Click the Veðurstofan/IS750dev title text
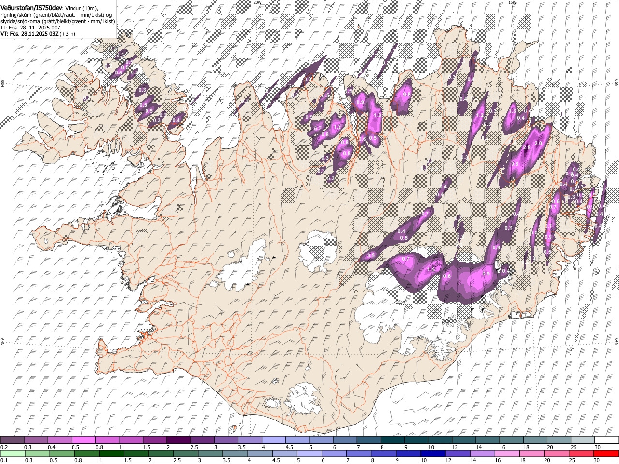Image resolution: width=619 pixels, height=464 pixels. (31, 8)
